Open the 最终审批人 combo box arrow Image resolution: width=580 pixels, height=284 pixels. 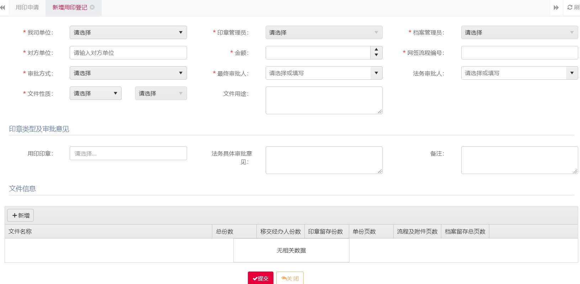coord(376,73)
